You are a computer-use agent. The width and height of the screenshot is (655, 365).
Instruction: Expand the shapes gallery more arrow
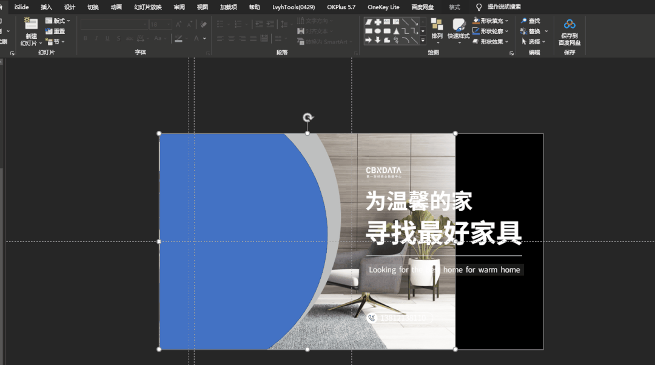click(x=423, y=41)
